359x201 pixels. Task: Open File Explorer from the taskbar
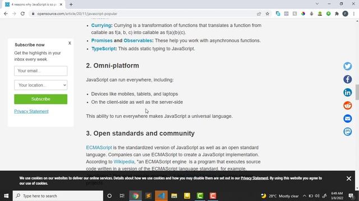click(x=174, y=196)
